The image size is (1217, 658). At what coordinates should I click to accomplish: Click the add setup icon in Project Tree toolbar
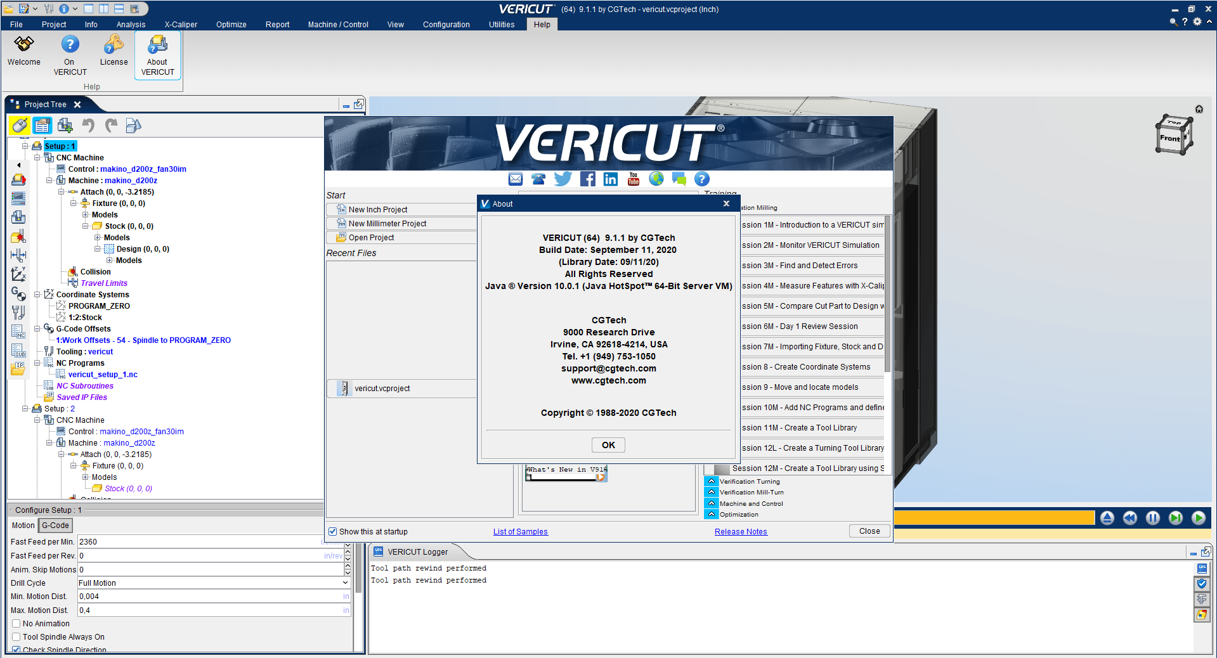(65, 126)
